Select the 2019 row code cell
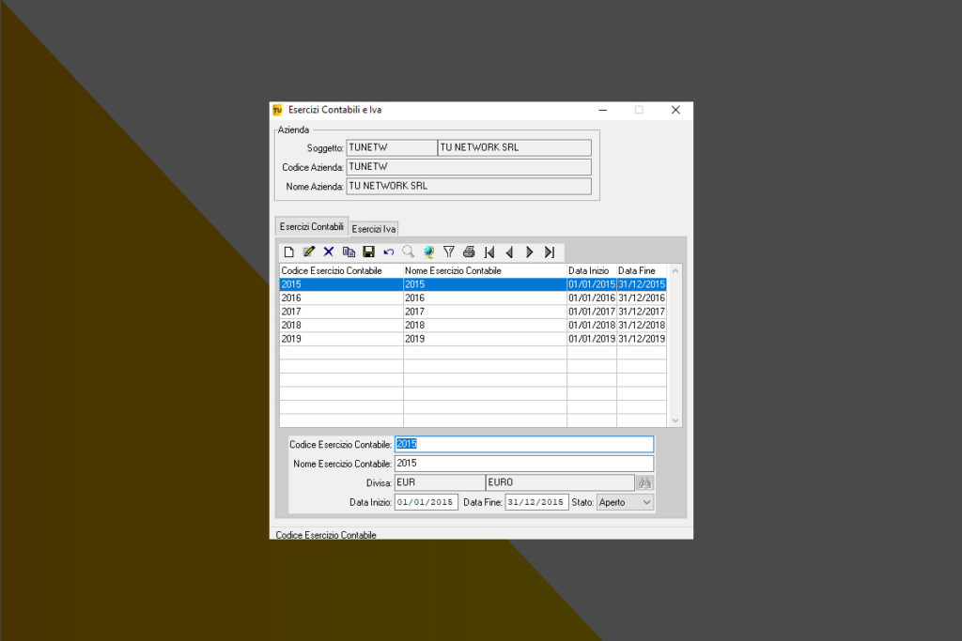 pos(341,338)
